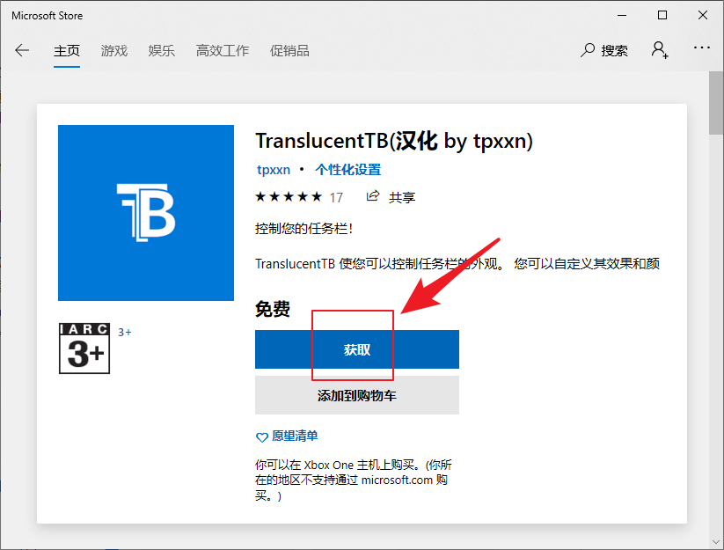
Task: Close the Microsoft Store window
Action: tap(703, 15)
